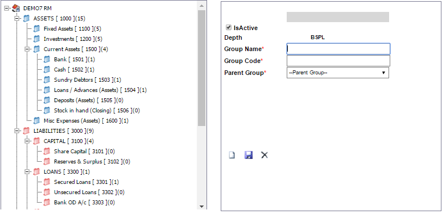Select LOANS [ 3300 ](1) label

(67, 171)
